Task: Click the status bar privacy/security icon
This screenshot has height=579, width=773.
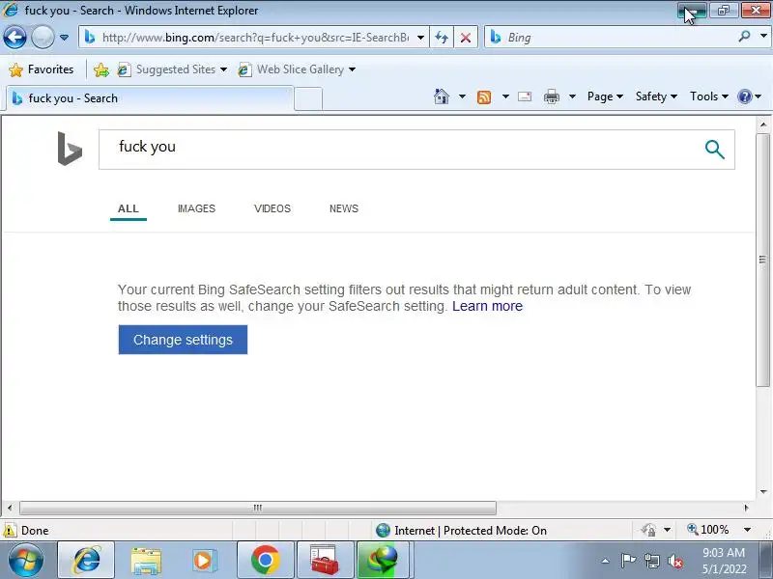Action: pos(648,530)
